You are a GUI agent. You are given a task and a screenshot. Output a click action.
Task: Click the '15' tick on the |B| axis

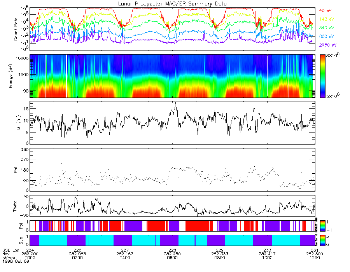tap(25, 109)
